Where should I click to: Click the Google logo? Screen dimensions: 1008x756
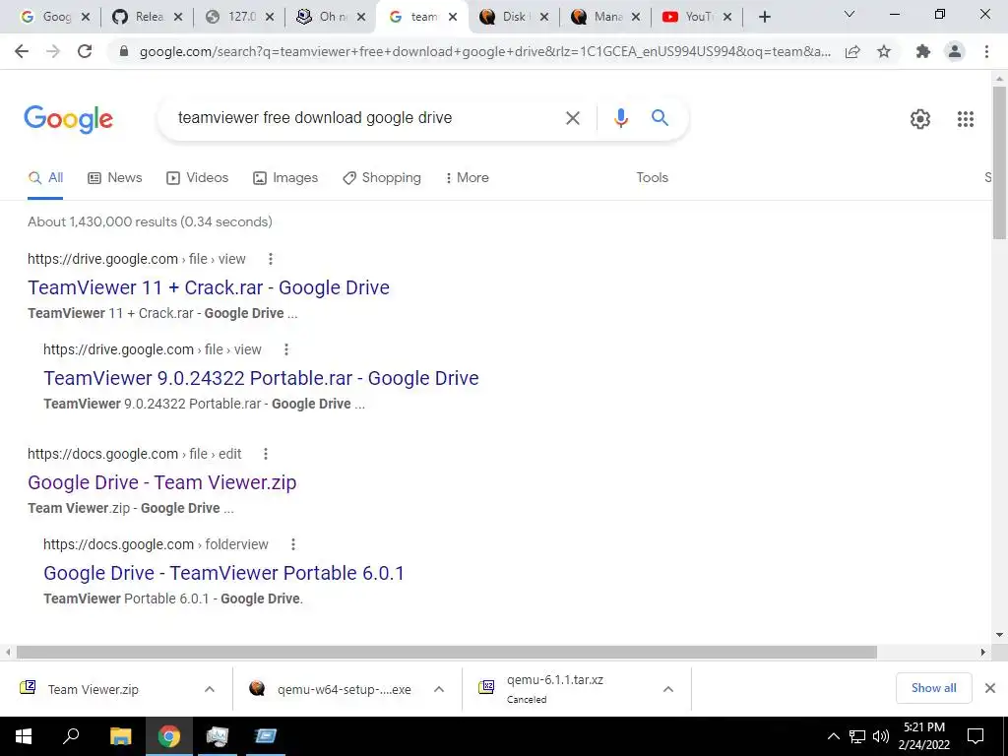coord(69,119)
